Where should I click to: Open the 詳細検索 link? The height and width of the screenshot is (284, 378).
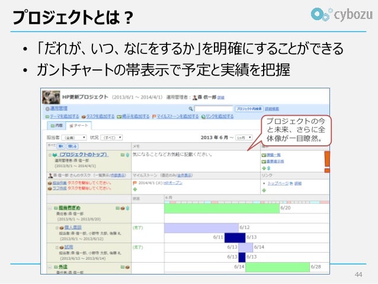pyautogui.click(x=272, y=109)
